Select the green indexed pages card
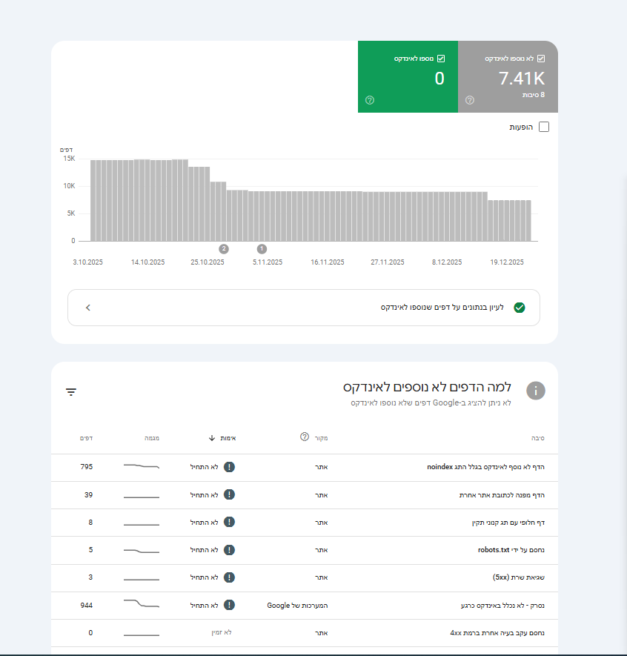The height and width of the screenshot is (656, 627). pos(408,77)
